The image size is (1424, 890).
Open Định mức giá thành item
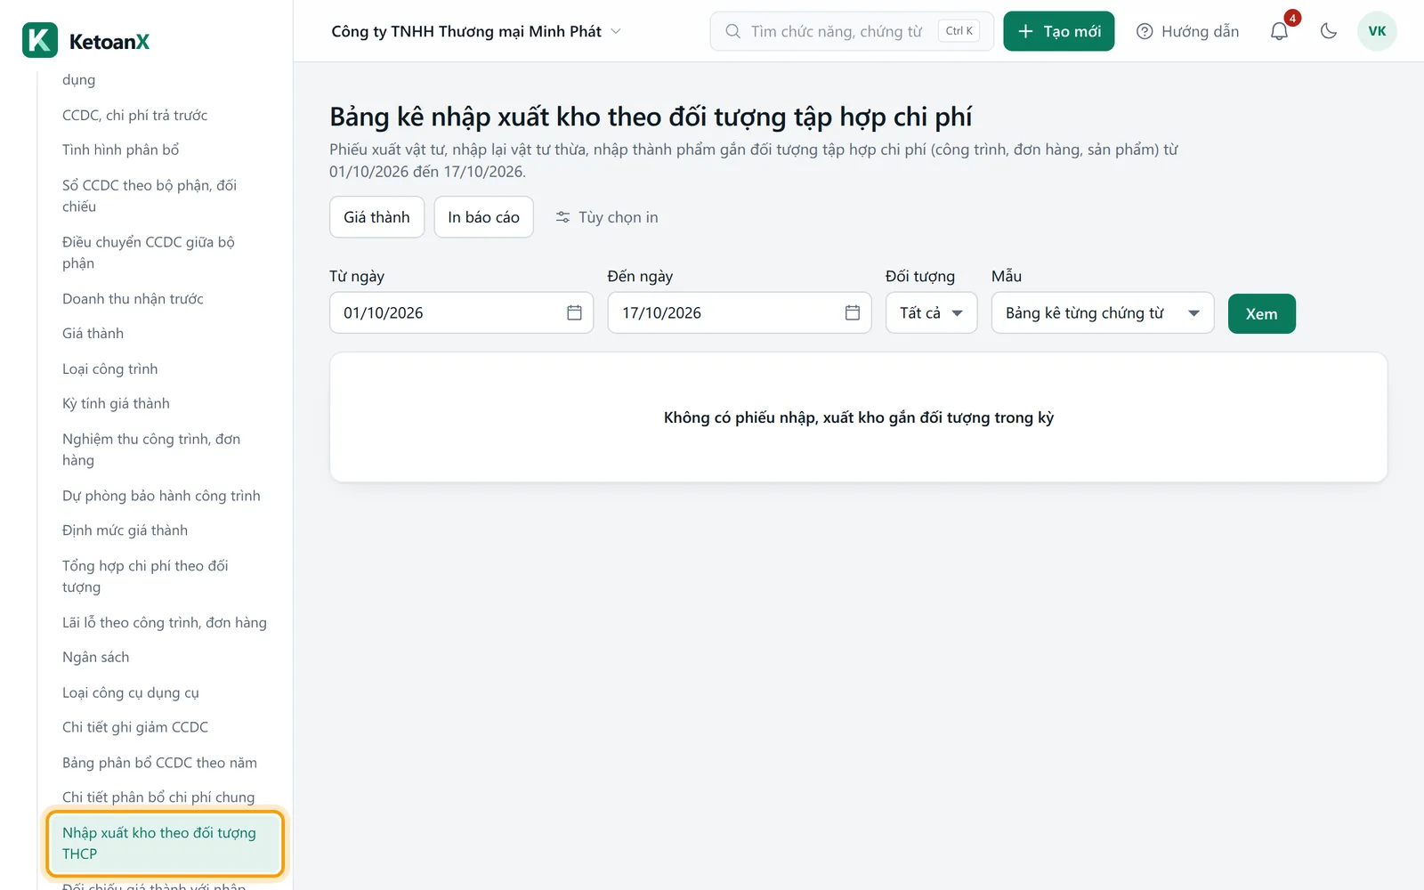pyautogui.click(x=125, y=530)
